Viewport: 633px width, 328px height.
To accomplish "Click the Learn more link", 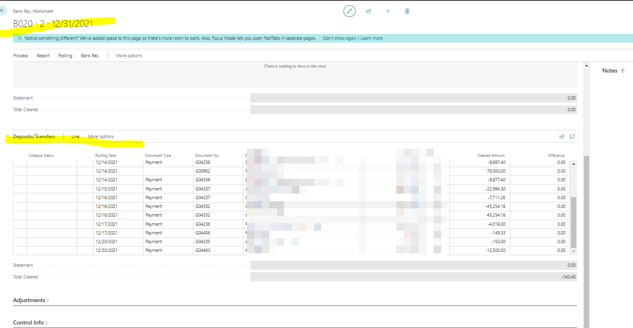I will 371,38.
